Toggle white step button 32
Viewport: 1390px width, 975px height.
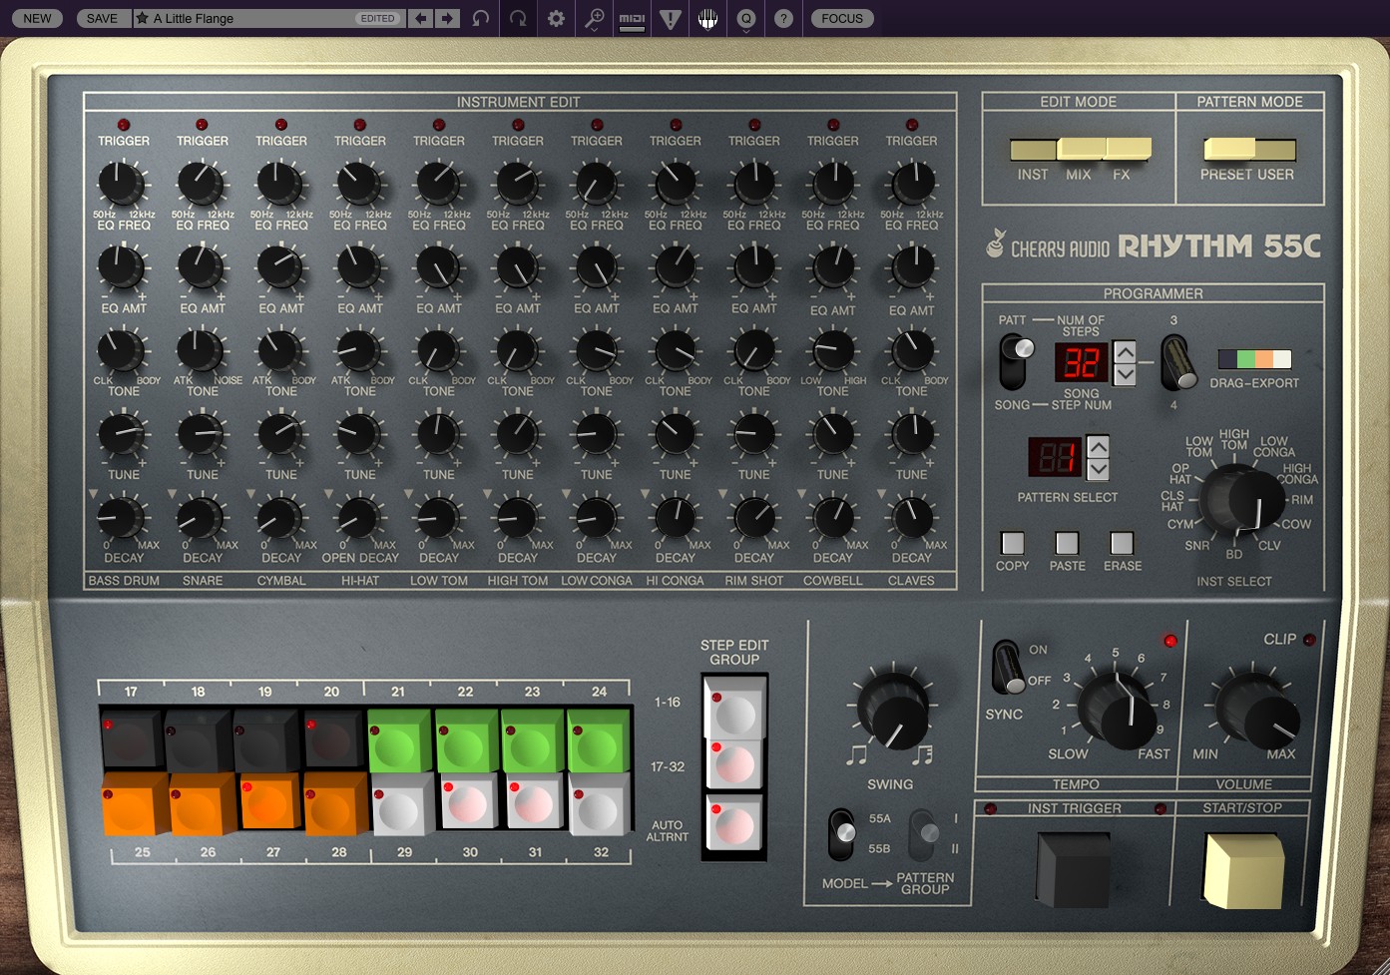coord(601,804)
